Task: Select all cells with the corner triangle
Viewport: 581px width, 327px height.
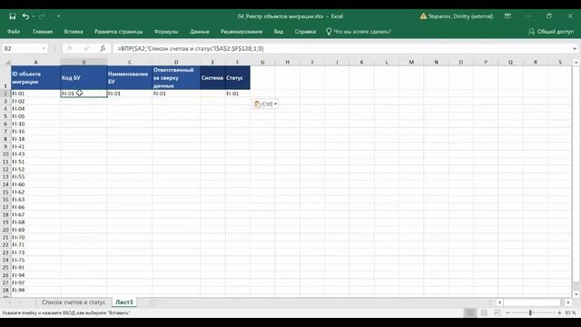Action: pos(6,62)
